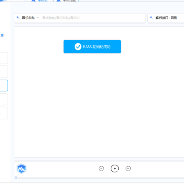Screen dimensions: 184x184
Task: Open the 音乐名称 search type dropdown
Action: pos(28,18)
